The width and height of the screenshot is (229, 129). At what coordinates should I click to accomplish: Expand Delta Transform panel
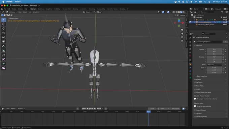coord(202,76)
